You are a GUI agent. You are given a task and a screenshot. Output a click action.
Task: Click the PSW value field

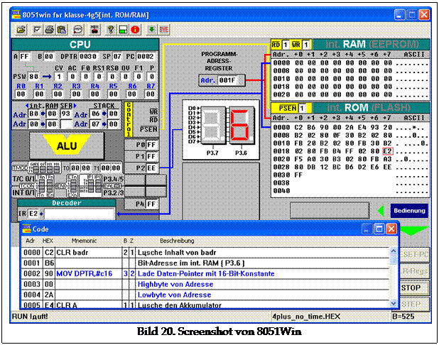point(33,77)
